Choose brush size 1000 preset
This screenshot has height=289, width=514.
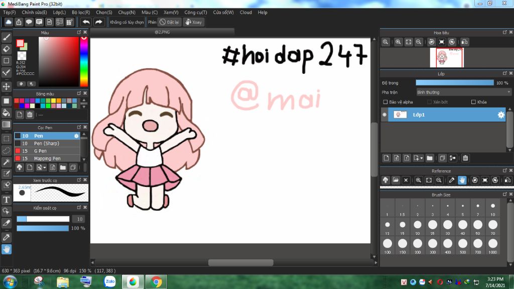coord(493,246)
